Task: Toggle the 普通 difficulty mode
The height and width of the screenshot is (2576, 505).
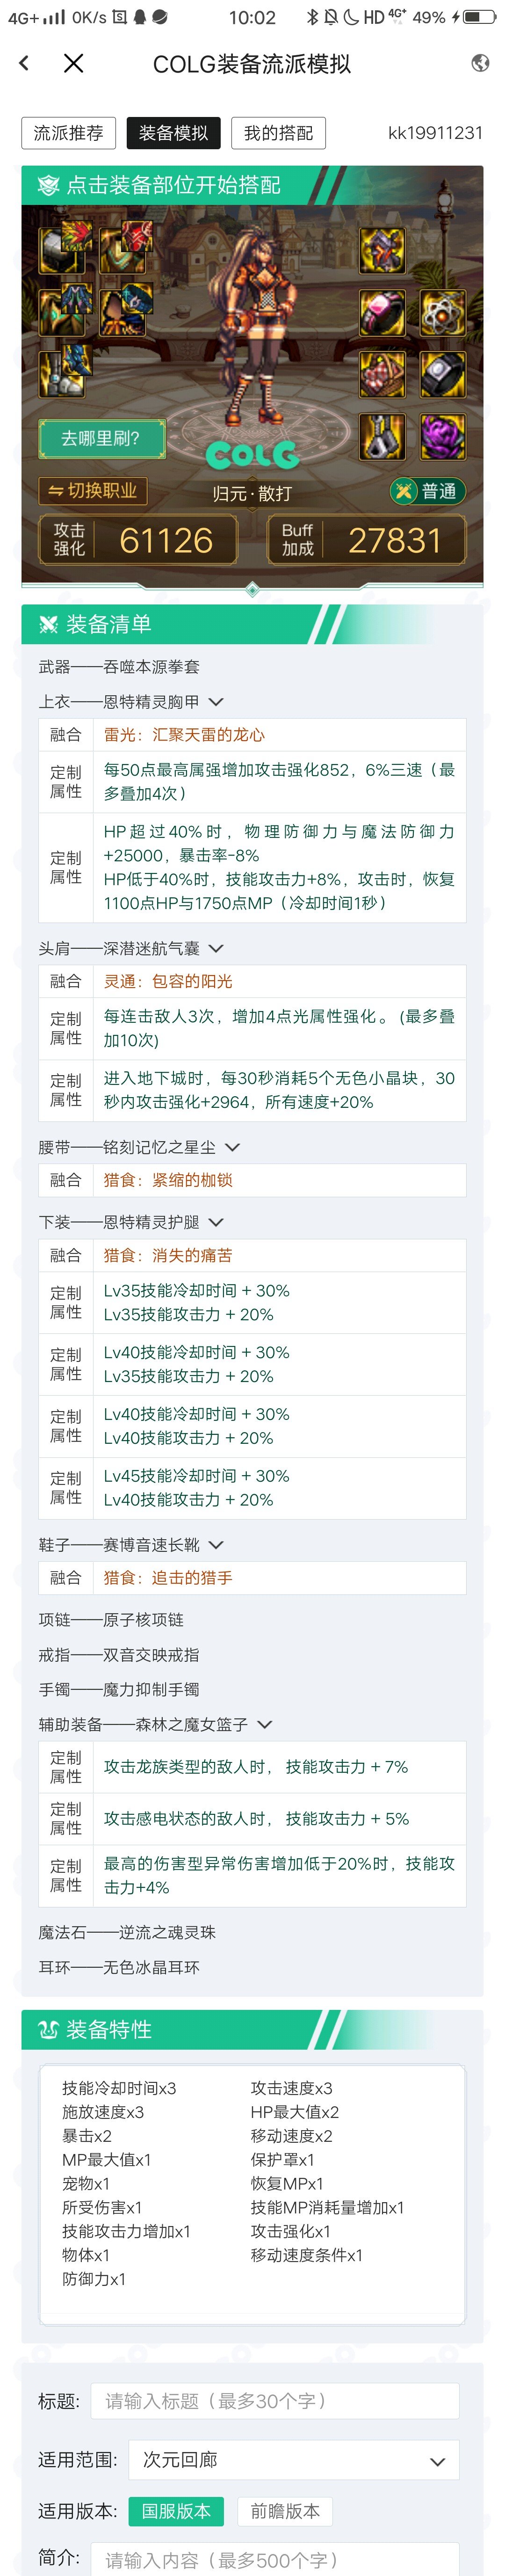Action: (x=427, y=491)
